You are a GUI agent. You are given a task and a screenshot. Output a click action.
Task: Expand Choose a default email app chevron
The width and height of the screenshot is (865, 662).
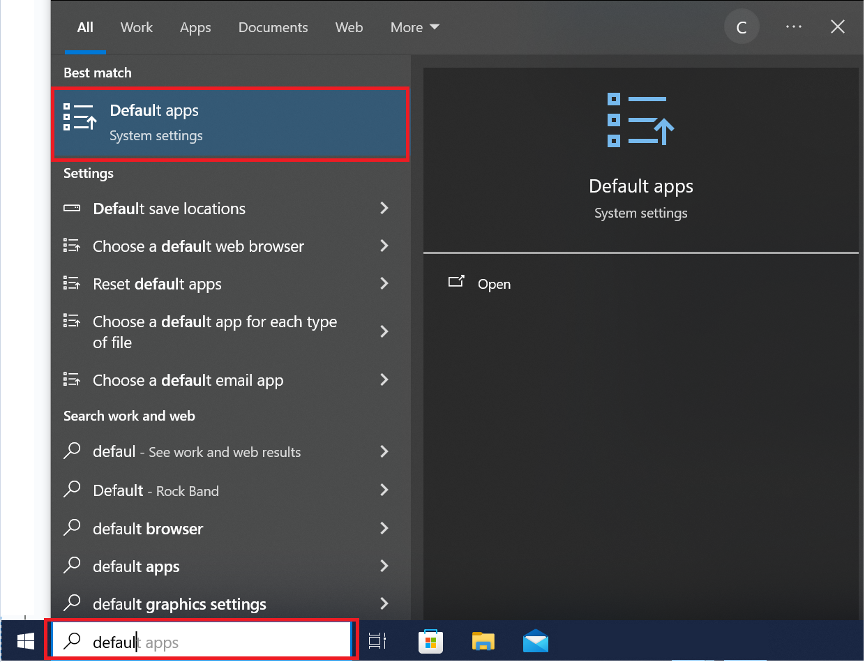pos(384,379)
